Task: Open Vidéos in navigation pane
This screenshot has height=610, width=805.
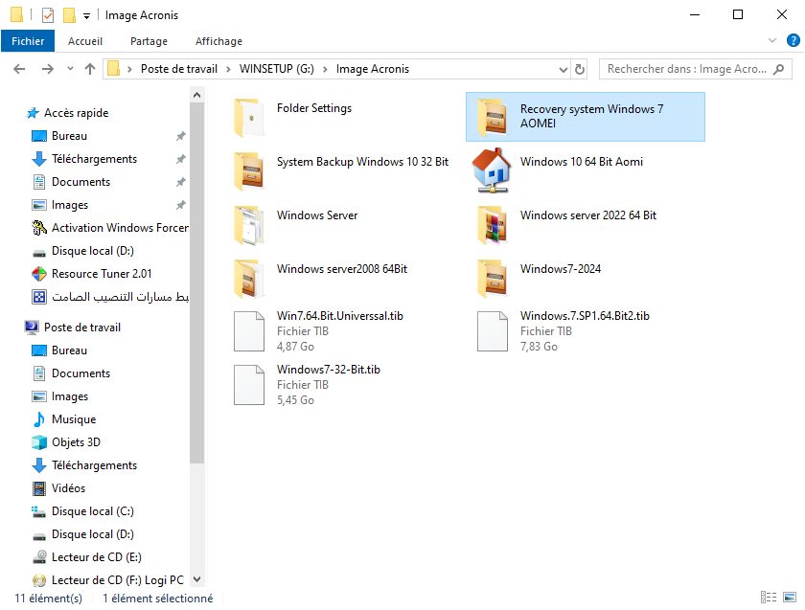Action: [x=68, y=488]
